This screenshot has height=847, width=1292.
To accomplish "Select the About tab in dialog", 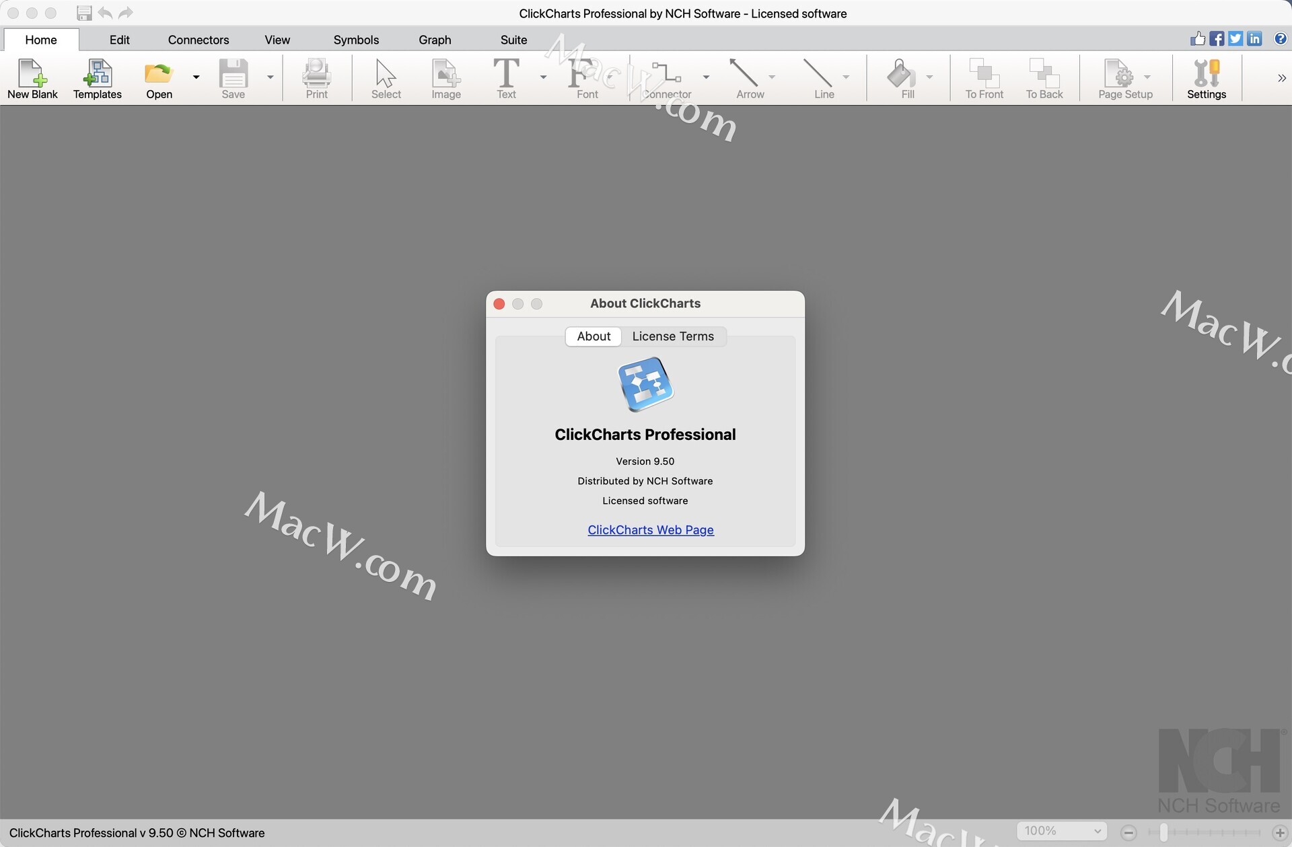I will (x=594, y=336).
